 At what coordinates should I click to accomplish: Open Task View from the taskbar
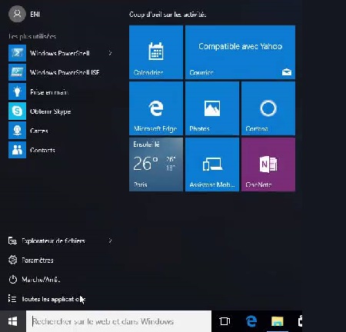click(225, 321)
